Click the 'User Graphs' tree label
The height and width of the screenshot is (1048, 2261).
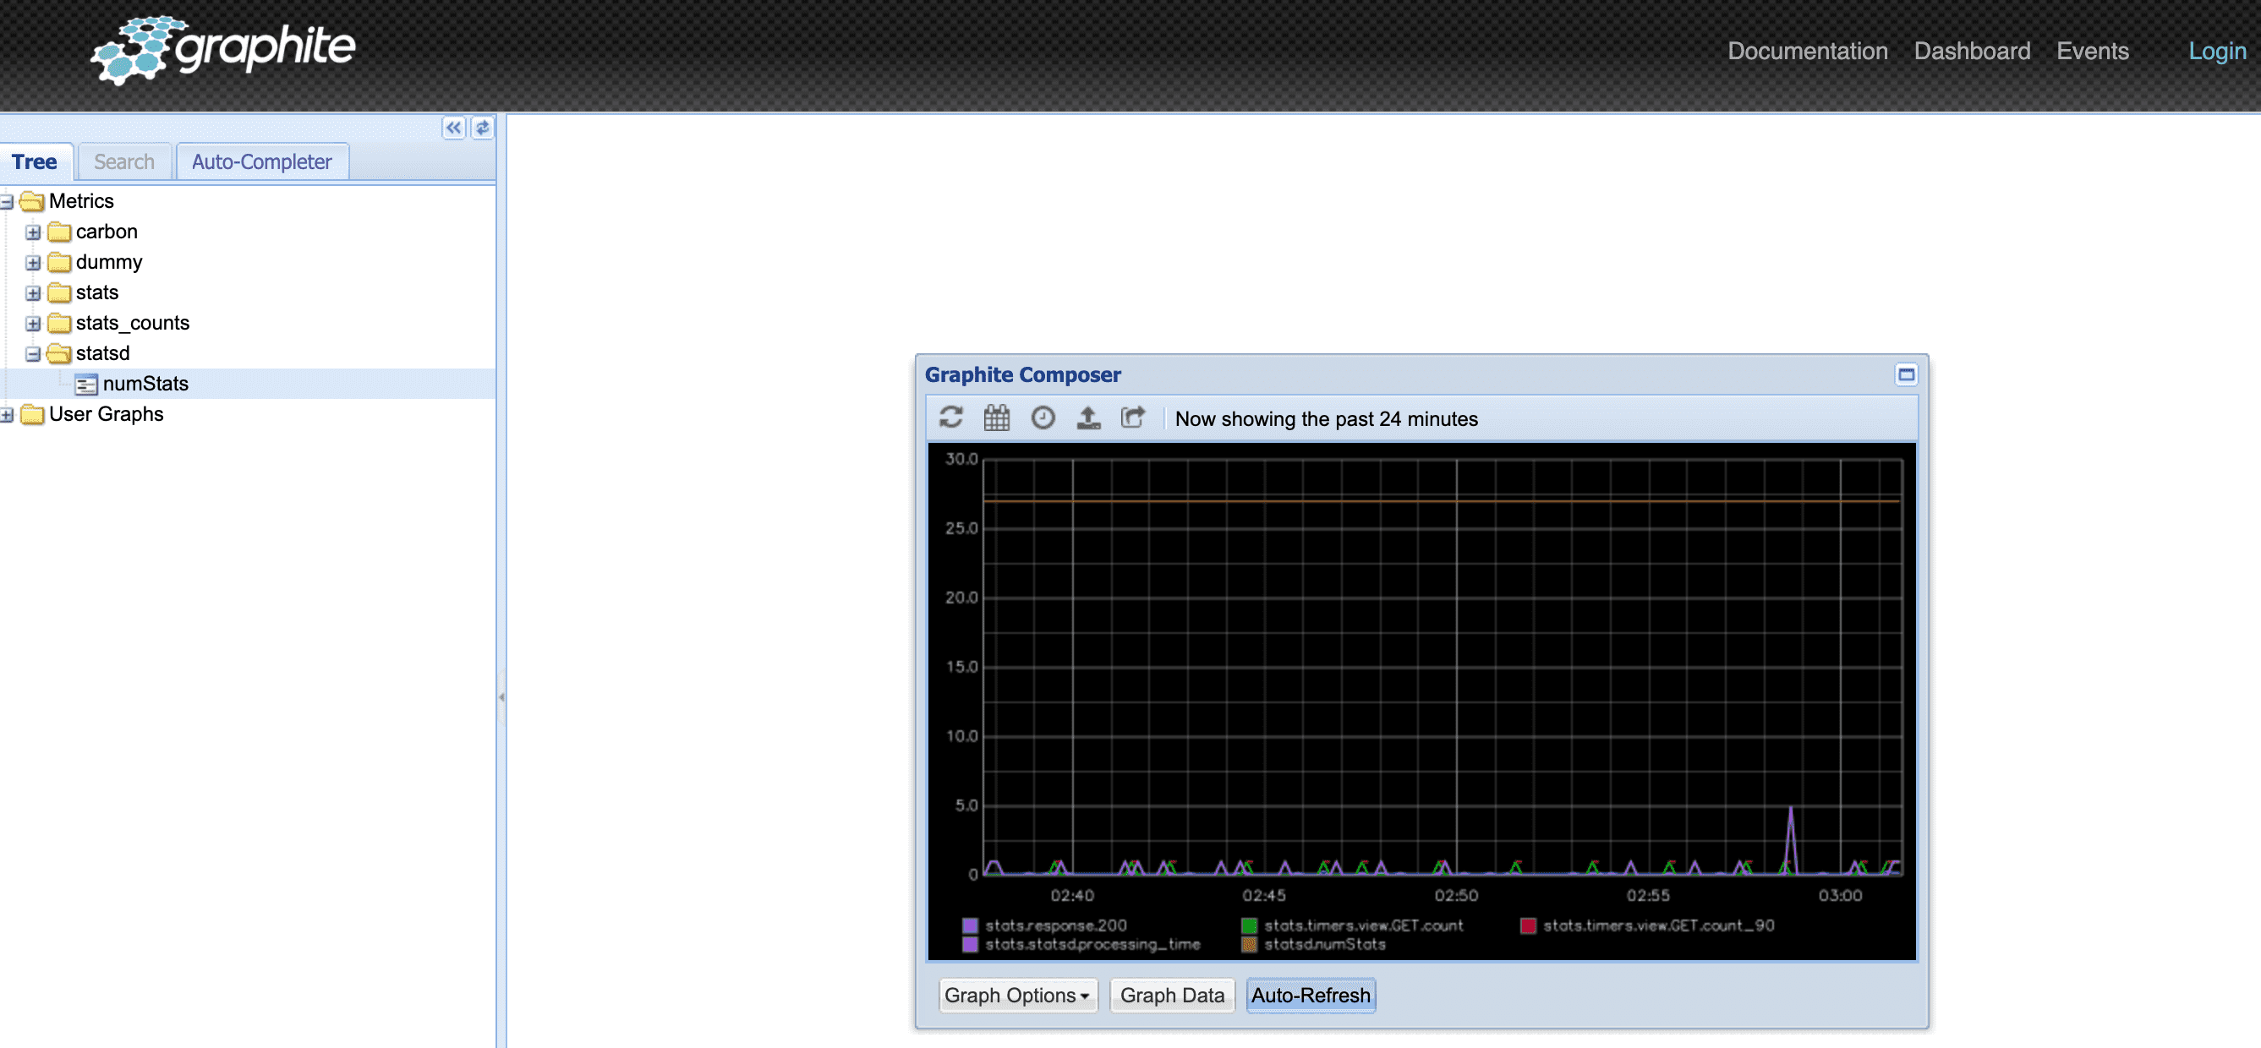click(x=107, y=414)
